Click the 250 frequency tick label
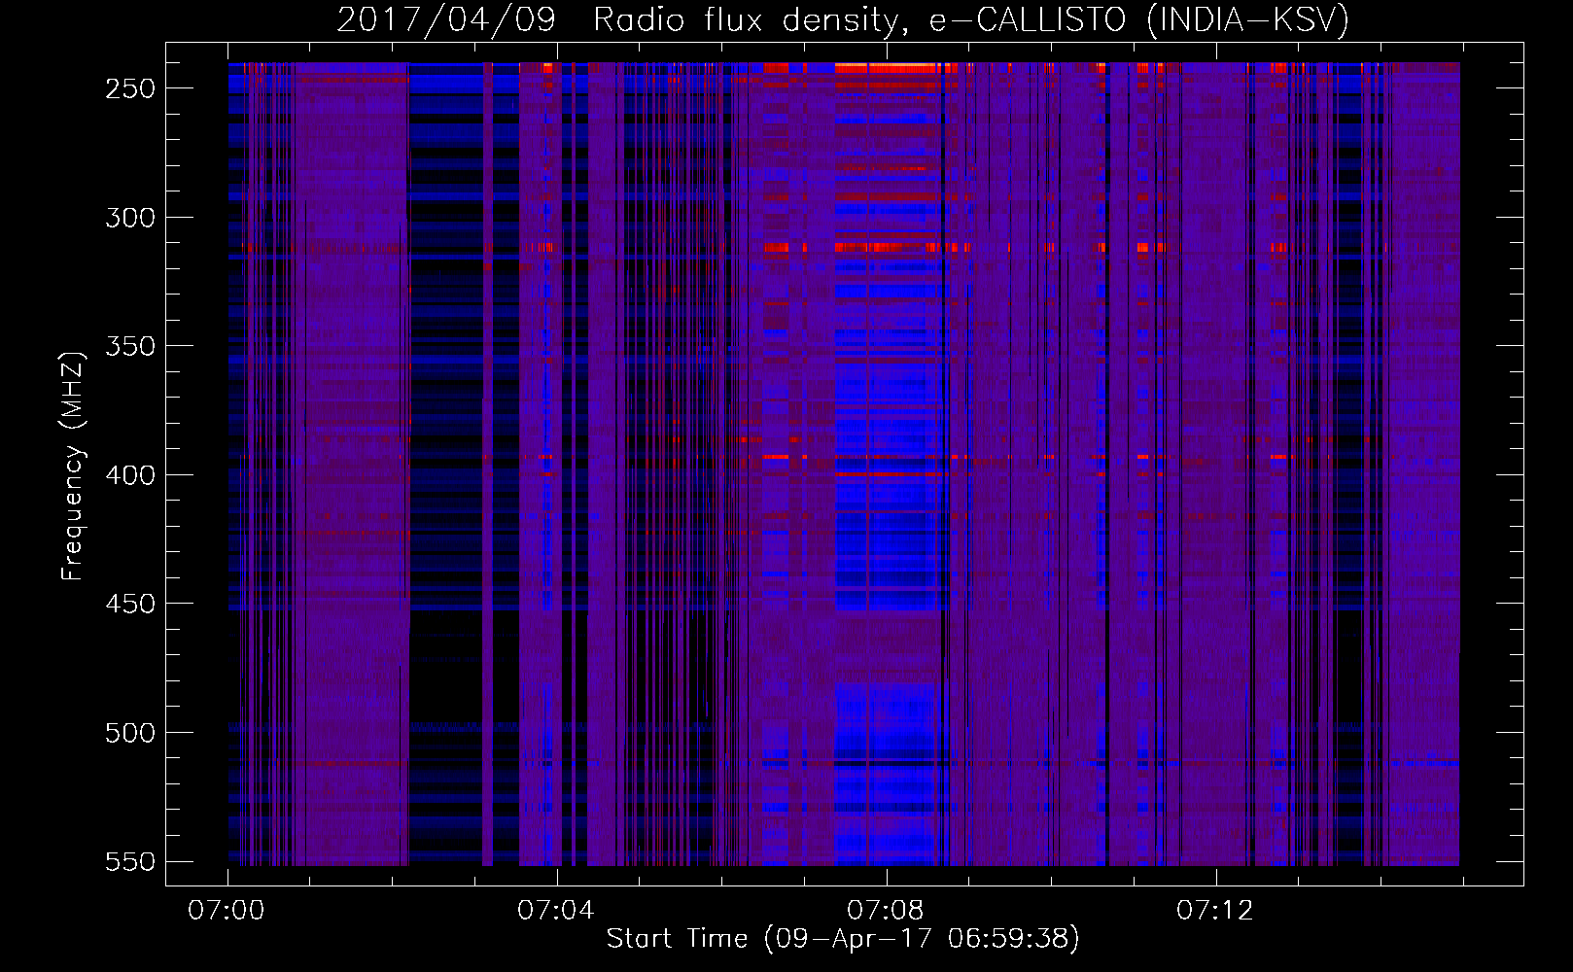 [x=130, y=88]
